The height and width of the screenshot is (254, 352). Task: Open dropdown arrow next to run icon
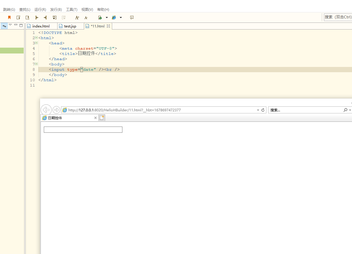point(107,18)
